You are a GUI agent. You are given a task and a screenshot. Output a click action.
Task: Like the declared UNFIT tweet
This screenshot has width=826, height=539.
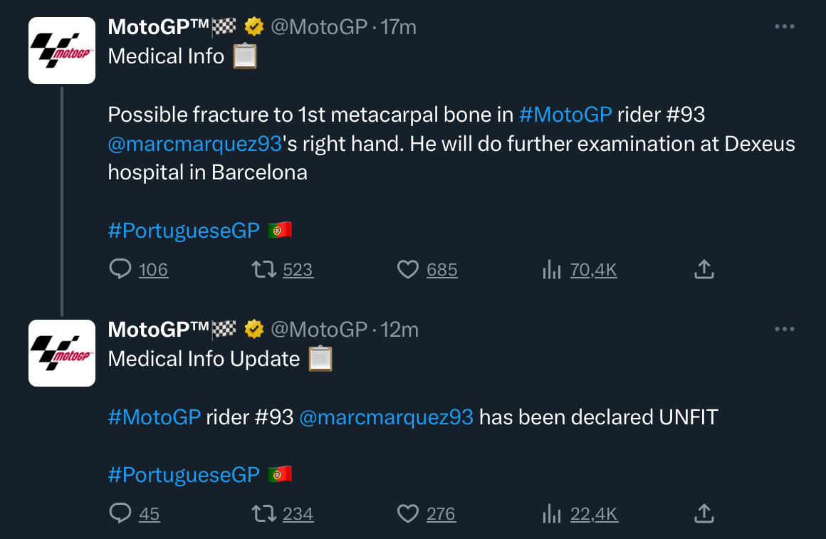tap(407, 513)
